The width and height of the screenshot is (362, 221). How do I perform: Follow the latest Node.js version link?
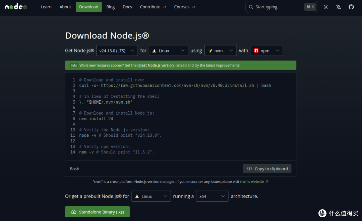click(156, 66)
